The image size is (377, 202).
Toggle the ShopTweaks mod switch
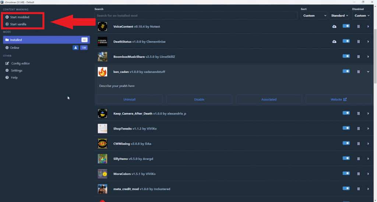pos(346,128)
